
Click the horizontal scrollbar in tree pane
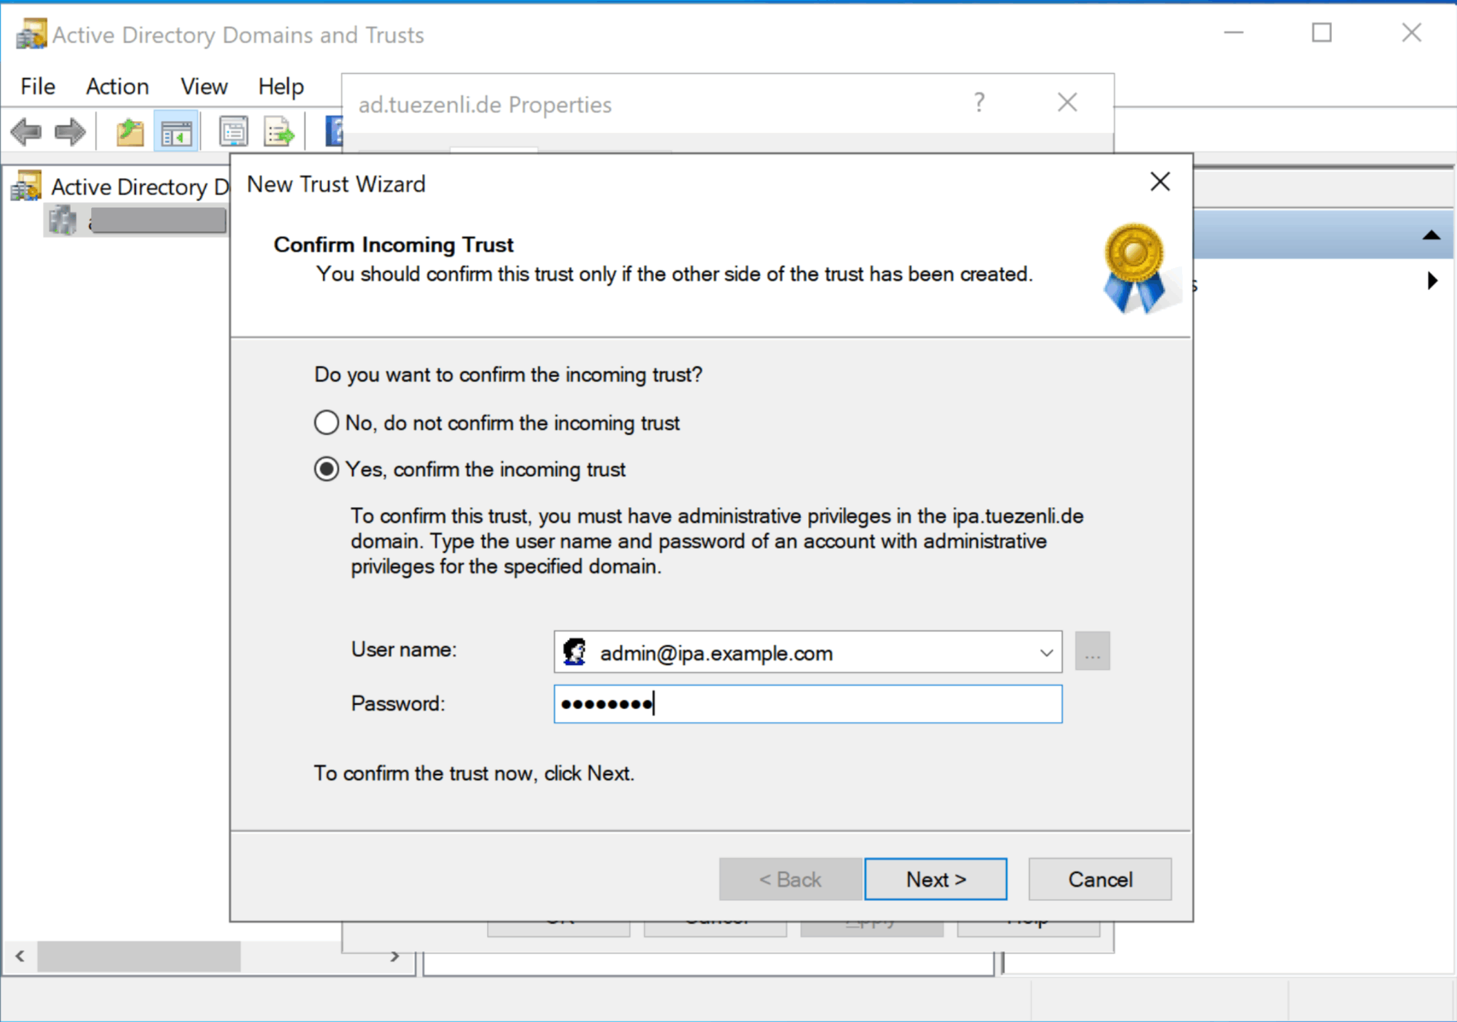coord(138,956)
